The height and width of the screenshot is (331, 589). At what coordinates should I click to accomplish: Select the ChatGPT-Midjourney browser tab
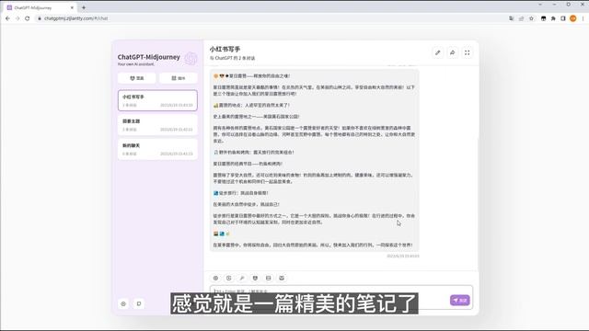pos(40,7)
